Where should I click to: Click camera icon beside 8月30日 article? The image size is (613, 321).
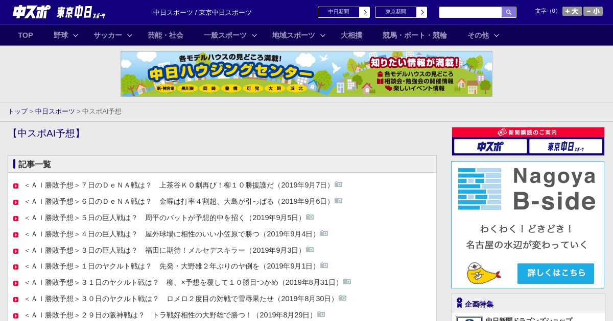342,298
